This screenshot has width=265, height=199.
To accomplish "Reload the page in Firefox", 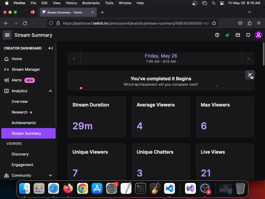I will click(25, 23).
